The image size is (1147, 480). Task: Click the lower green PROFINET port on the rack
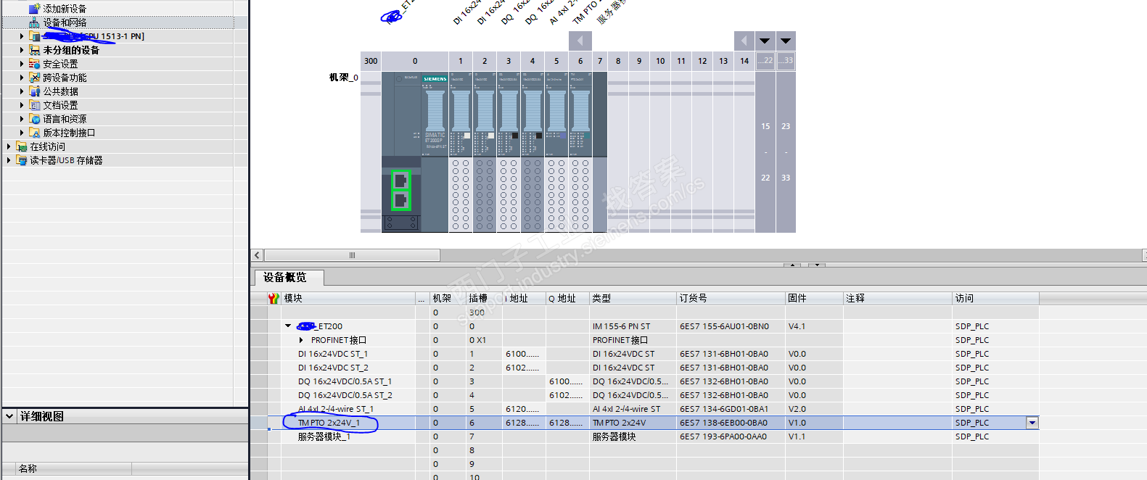(400, 200)
